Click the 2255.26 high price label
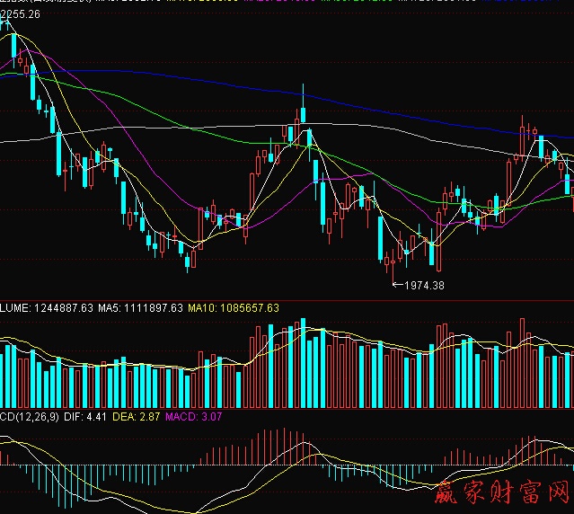Viewport: 574px width, 514px height. coord(21,15)
